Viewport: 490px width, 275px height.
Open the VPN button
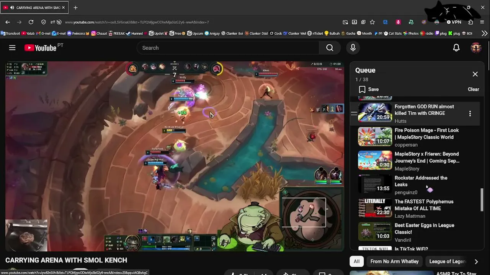click(x=454, y=22)
